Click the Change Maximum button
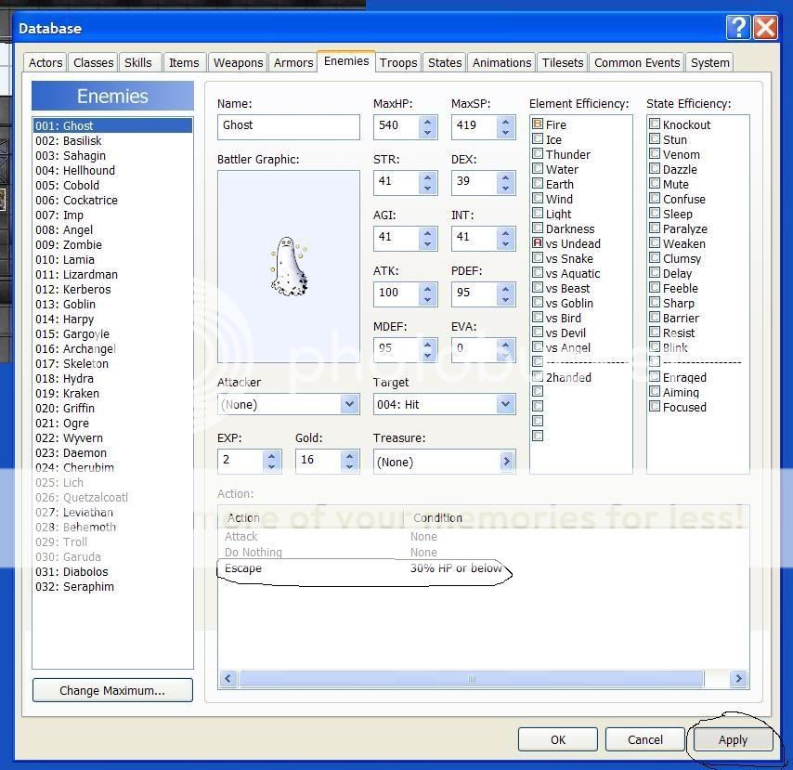The width and height of the screenshot is (793, 770). tap(112, 690)
